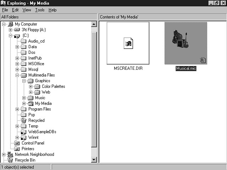Select the Printers folder icon
The width and height of the screenshot is (227, 170).
pos(17,149)
